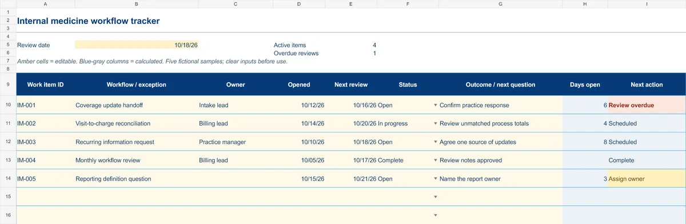
Task: Expand Status dropdown in IM-003 row
Action: [435, 142]
